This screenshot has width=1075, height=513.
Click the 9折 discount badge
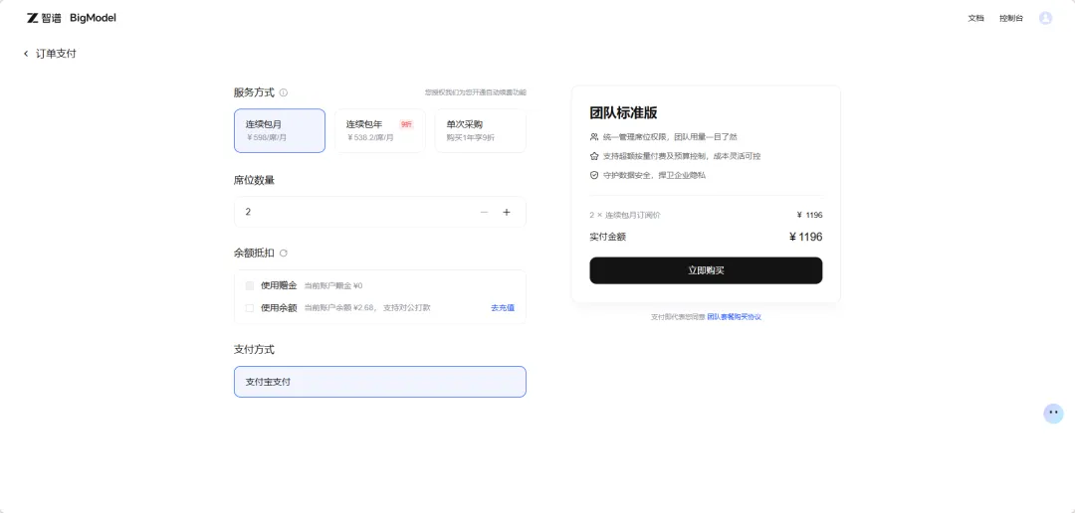coord(406,124)
